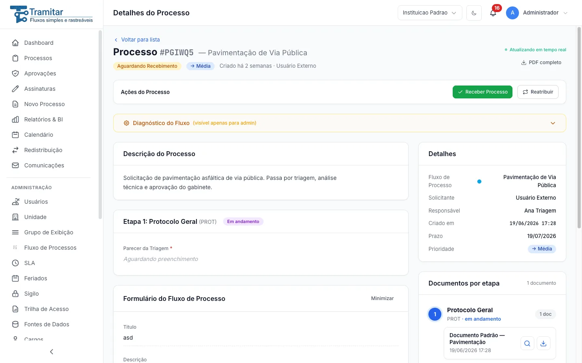This screenshot has height=363, width=582.
Task: Open notifications bell with 16 badge
Action: click(x=493, y=13)
